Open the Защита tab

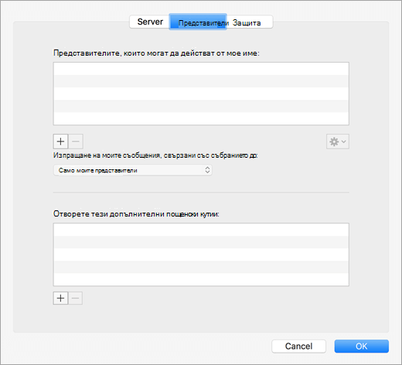(249, 22)
